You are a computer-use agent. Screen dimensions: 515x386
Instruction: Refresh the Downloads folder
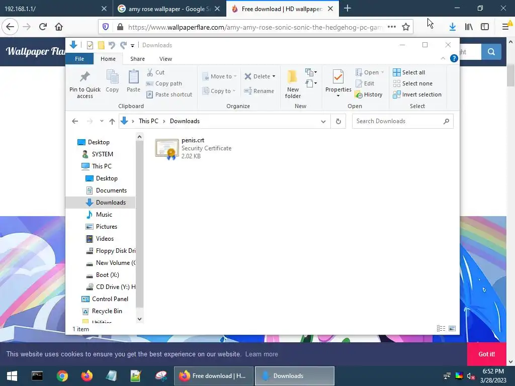[x=338, y=121]
